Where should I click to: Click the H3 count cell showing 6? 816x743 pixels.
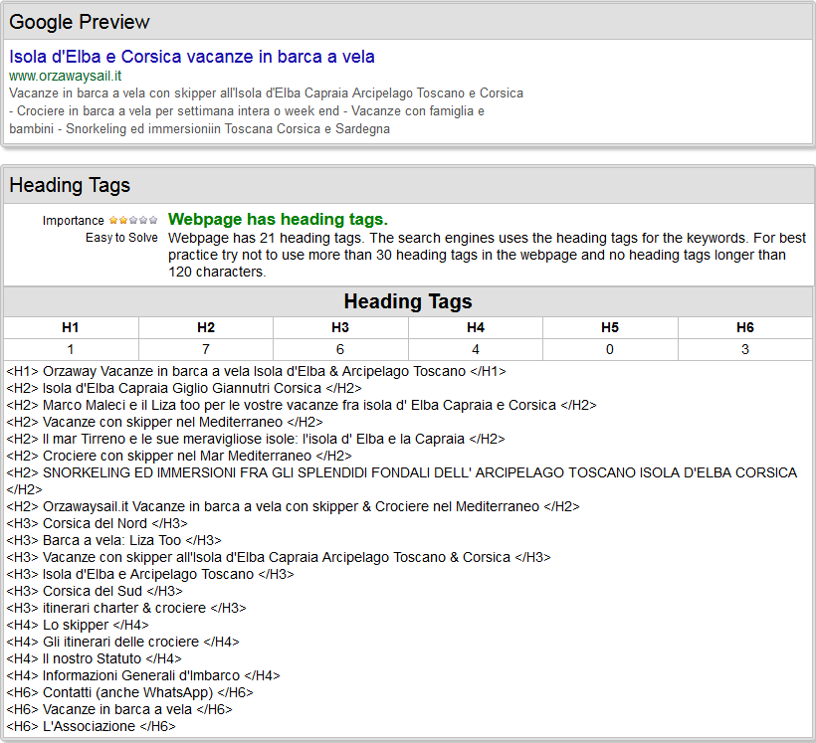click(x=340, y=349)
